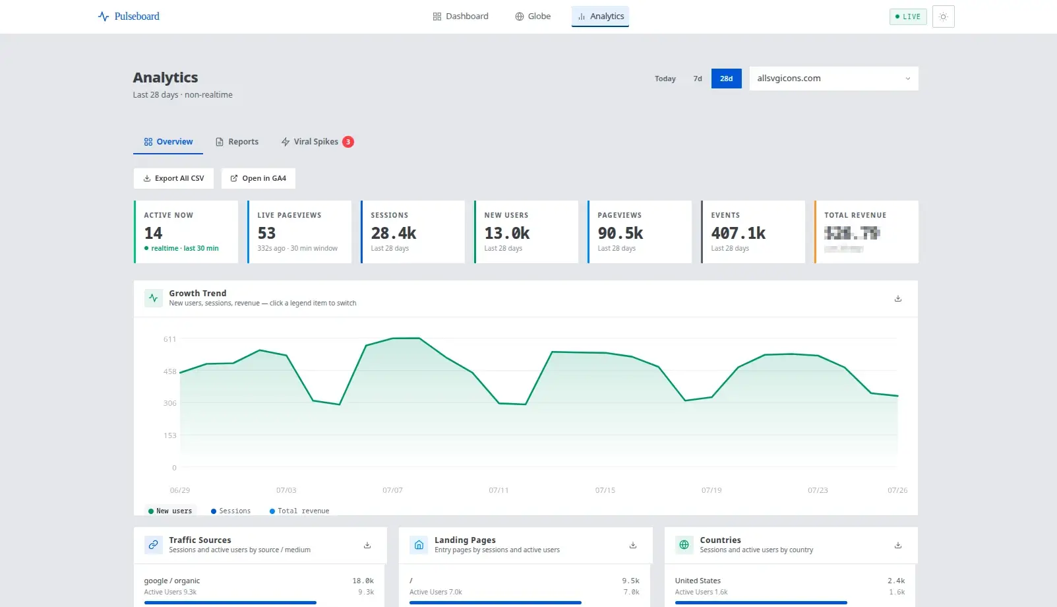Click the Countries globe icon
Image resolution: width=1057 pixels, height=607 pixels.
point(684,545)
